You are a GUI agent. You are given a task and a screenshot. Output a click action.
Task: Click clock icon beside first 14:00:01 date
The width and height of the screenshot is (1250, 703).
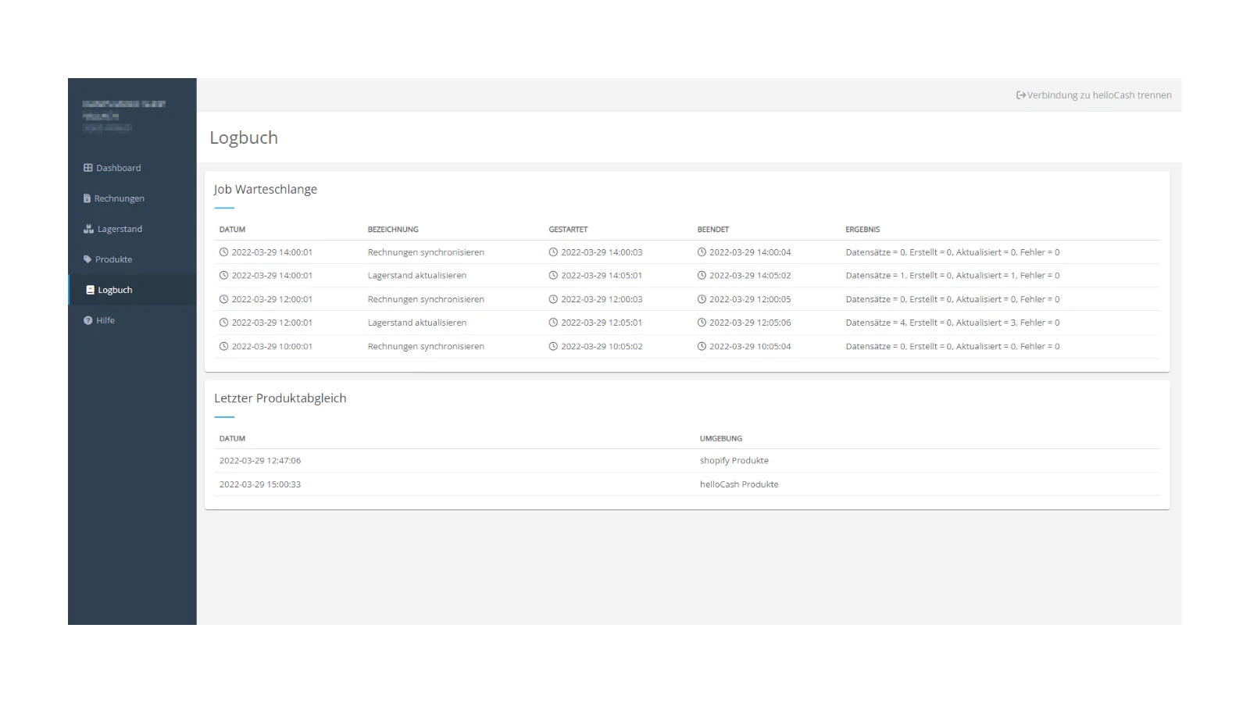(x=223, y=252)
